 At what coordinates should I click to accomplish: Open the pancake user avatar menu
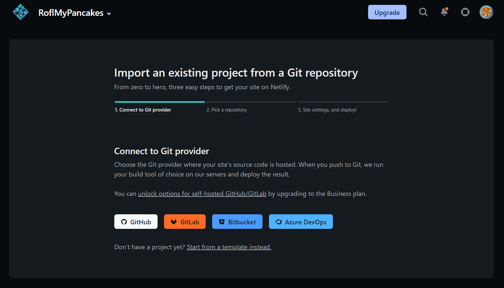486,12
